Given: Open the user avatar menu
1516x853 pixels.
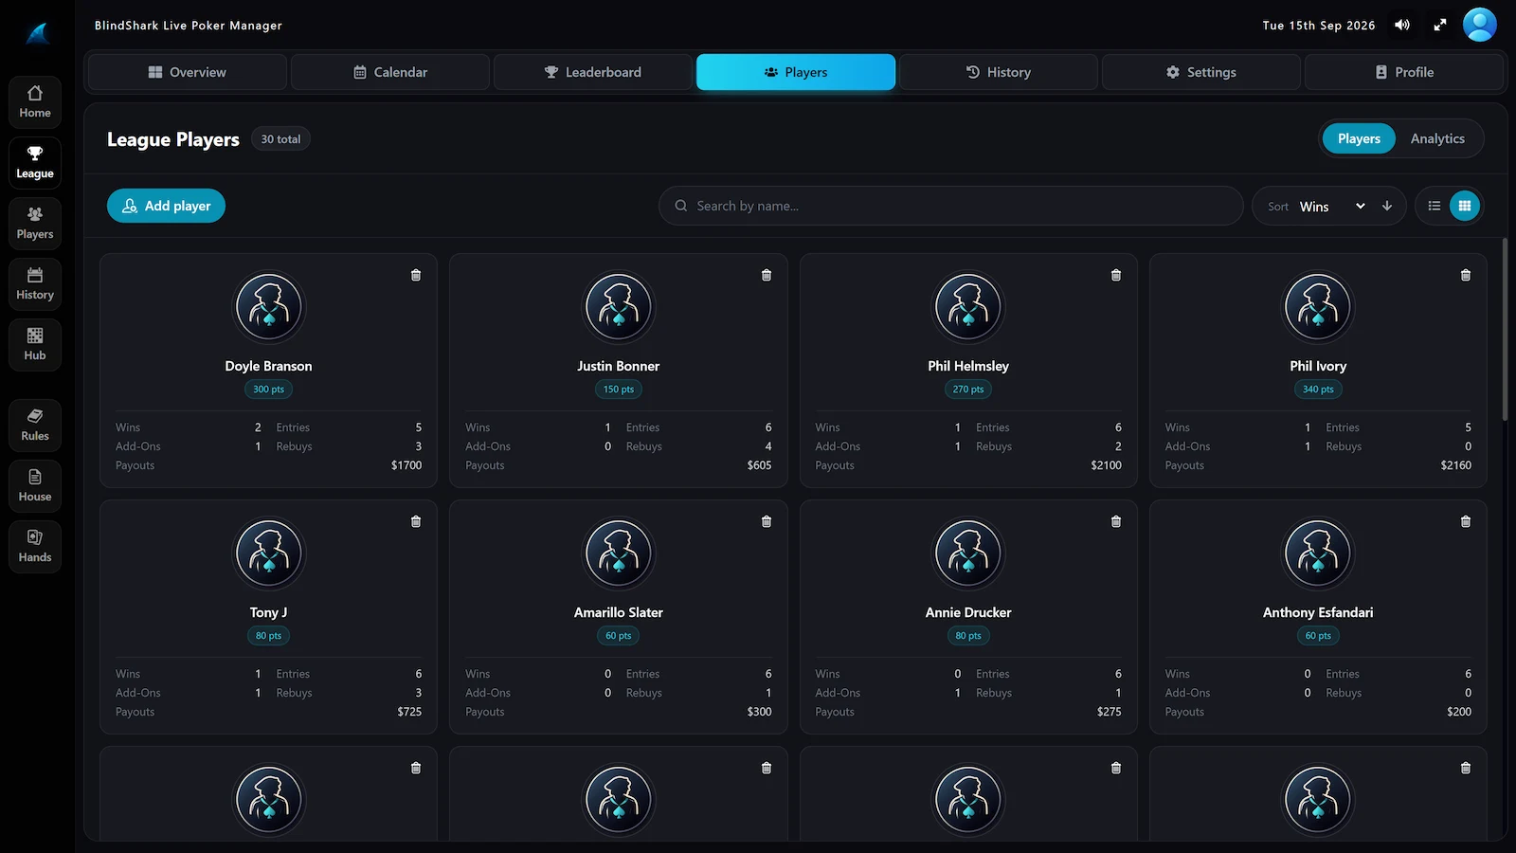Looking at the screenshot, I should pyautogui.click(x=1480, y=25).
